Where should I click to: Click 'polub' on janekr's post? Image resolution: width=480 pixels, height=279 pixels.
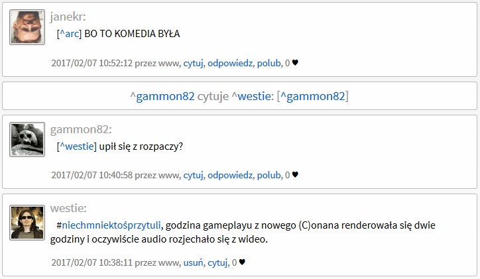coord(269,63)
